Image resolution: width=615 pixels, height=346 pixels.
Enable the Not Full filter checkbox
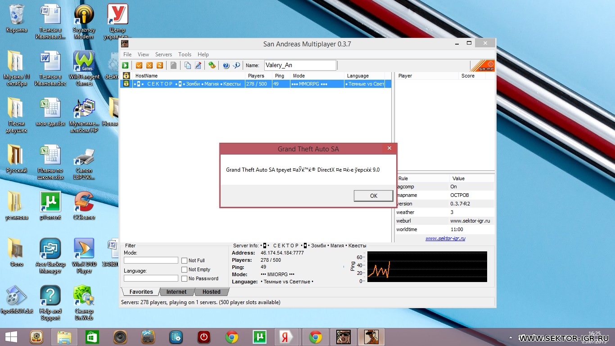185,260
